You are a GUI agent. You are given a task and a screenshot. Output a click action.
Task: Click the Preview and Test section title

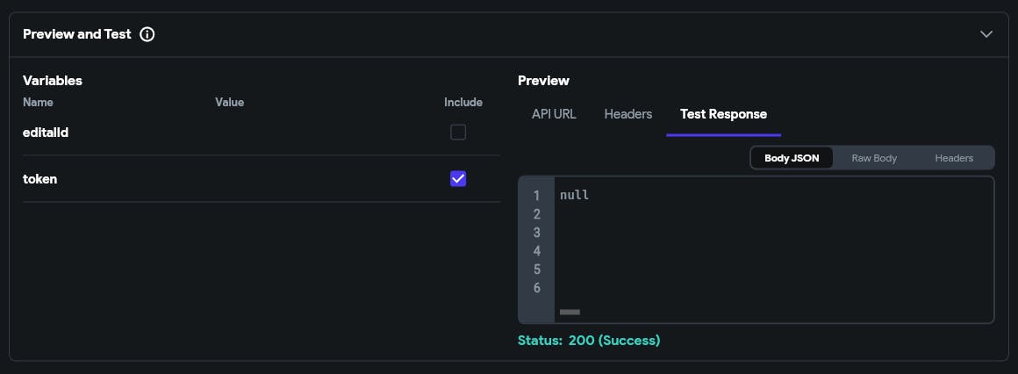point(77,34)
